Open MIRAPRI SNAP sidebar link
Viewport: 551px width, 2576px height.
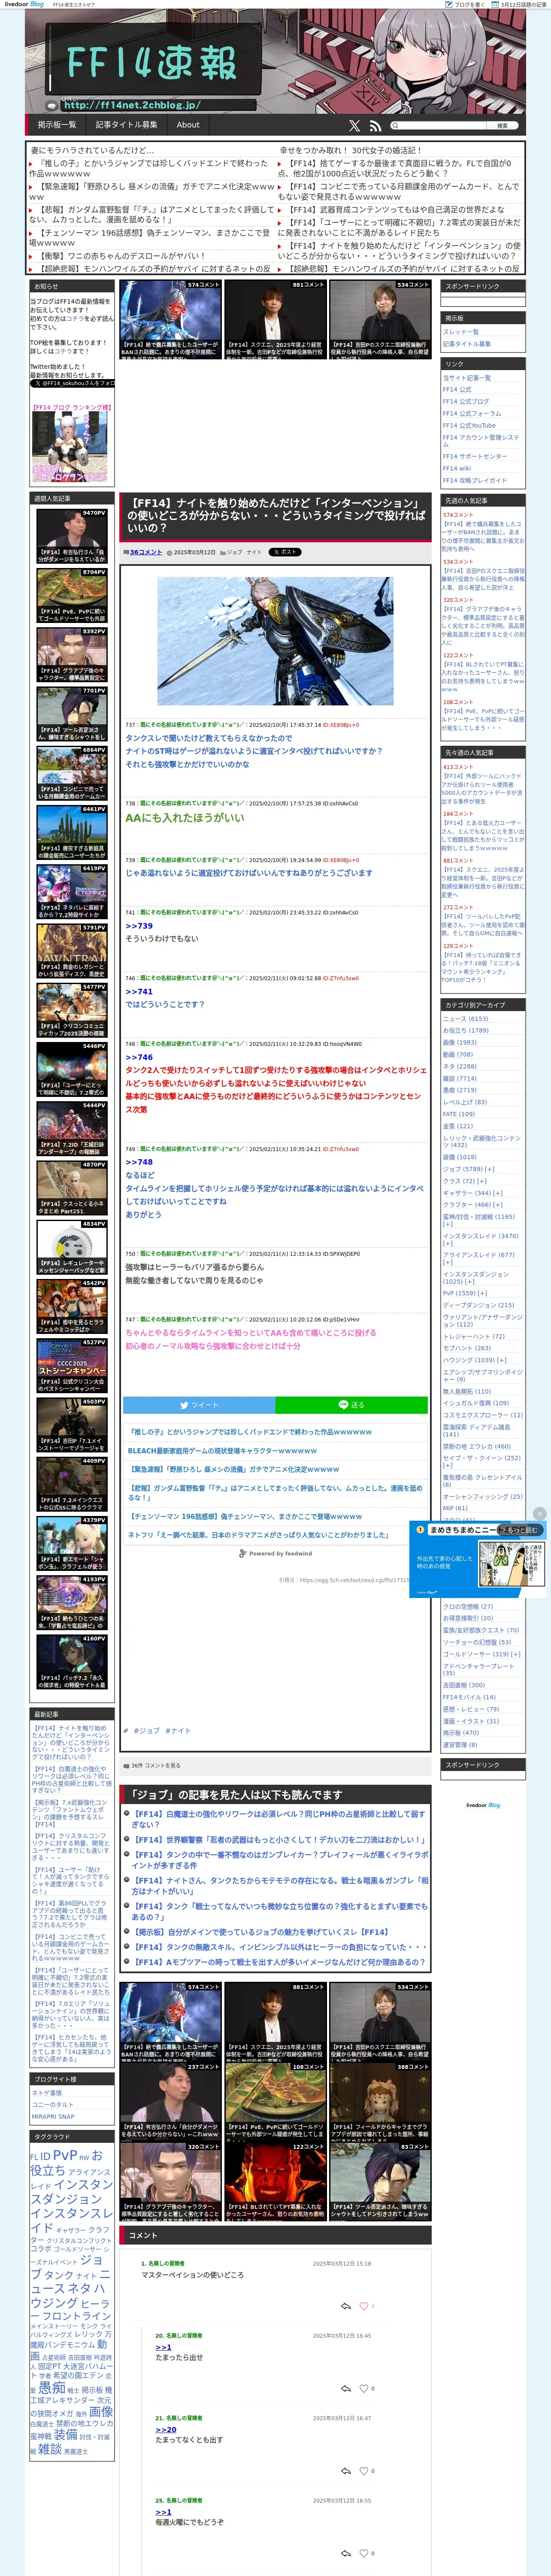pos(53,2117)
